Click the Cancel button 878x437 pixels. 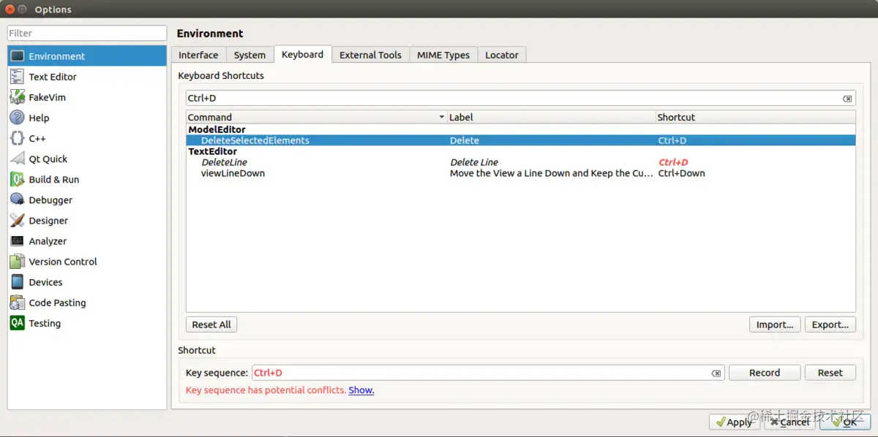pyautogui.click(x=789, y=422)
